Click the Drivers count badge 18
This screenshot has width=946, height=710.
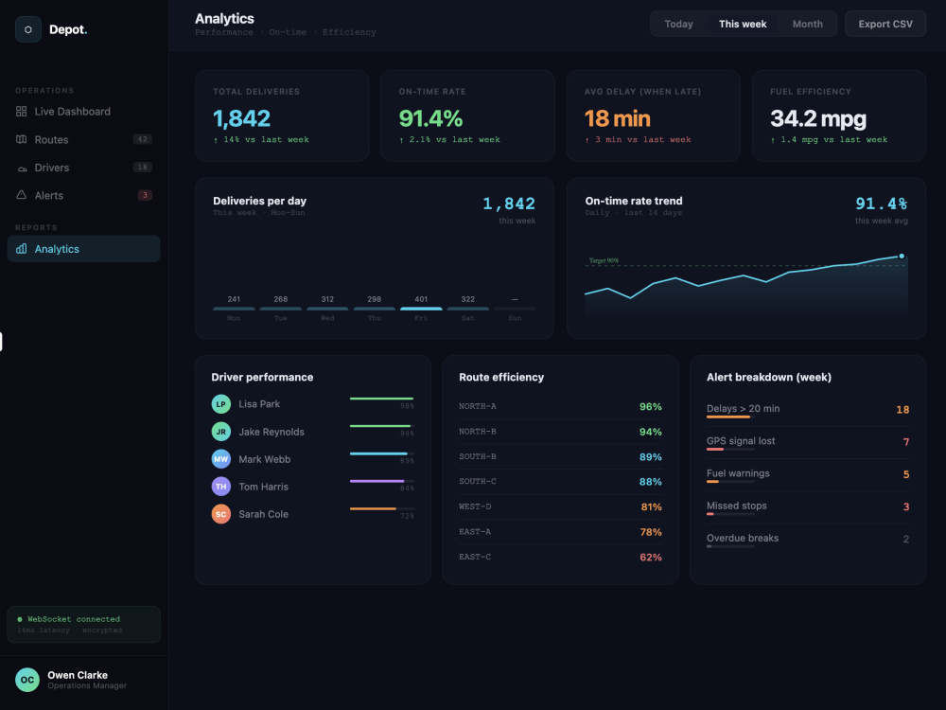point(143,168)
